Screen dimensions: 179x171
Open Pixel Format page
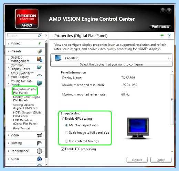21,128
